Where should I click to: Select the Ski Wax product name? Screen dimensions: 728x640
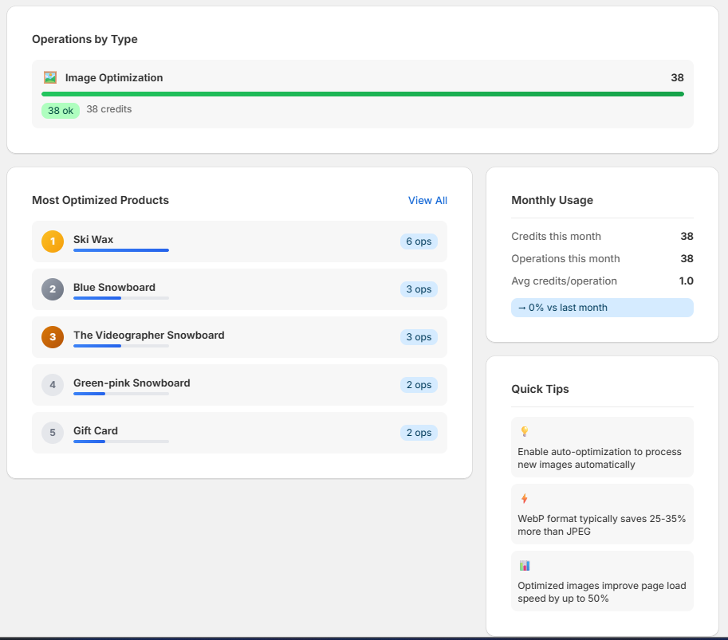pyautogui.click(x=93, y=239)
